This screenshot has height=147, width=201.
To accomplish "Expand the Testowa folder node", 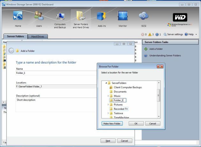I will point(108,113).
